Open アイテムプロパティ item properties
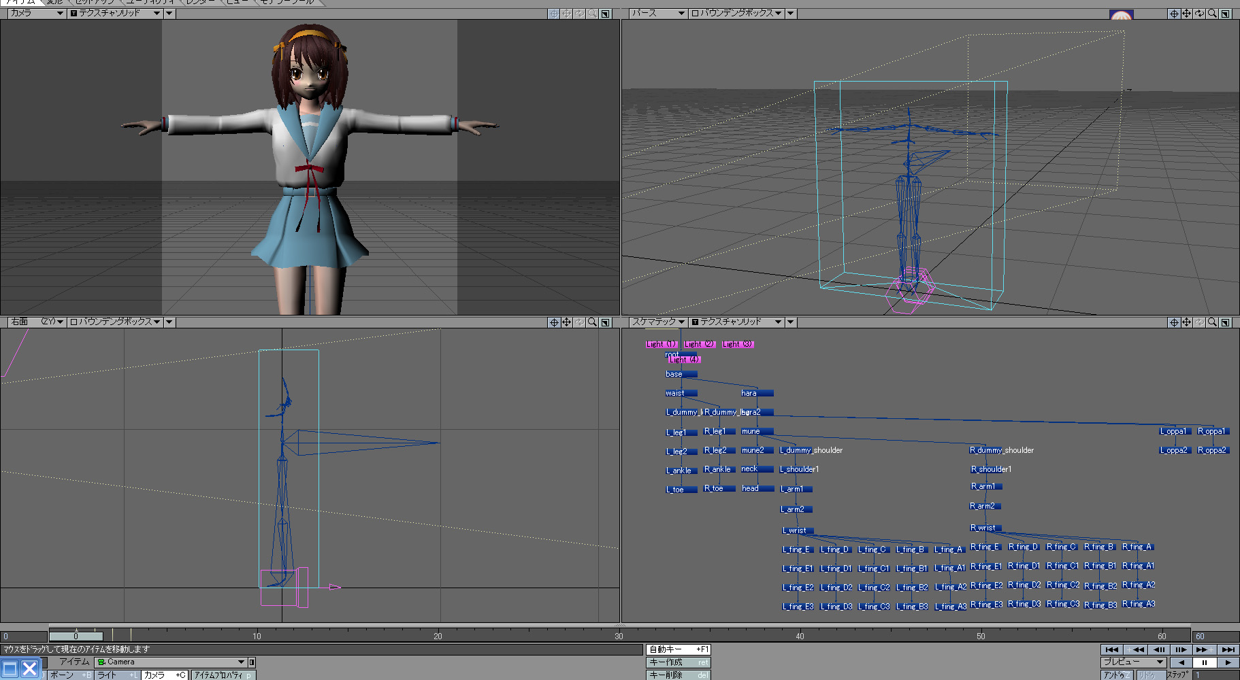Image resolution: width=1240 pixels, height=680 pixels. coord(223,675)
